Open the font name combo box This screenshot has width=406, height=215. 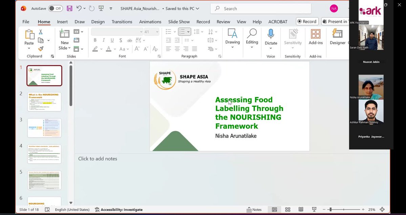[x=117, y=32]
